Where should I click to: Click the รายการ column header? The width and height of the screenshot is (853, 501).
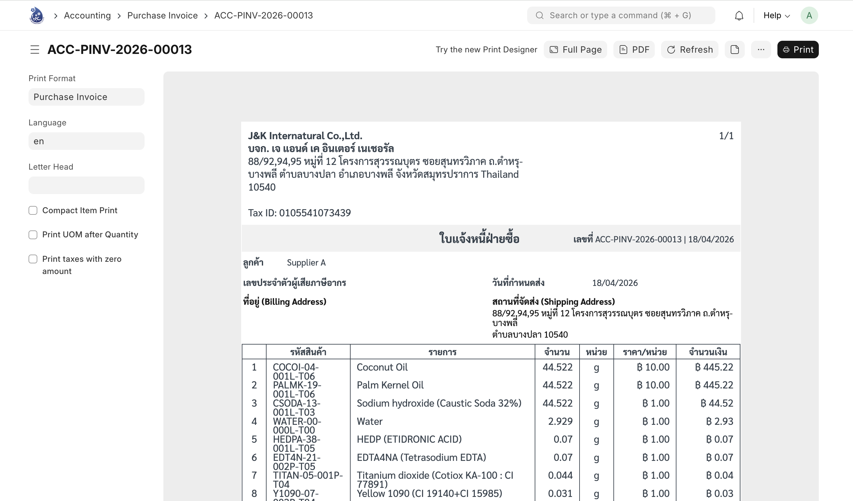click(442, 352)
